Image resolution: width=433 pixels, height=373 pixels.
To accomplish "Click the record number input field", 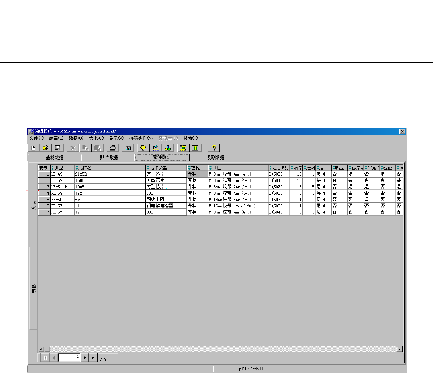I will (69, 357).
